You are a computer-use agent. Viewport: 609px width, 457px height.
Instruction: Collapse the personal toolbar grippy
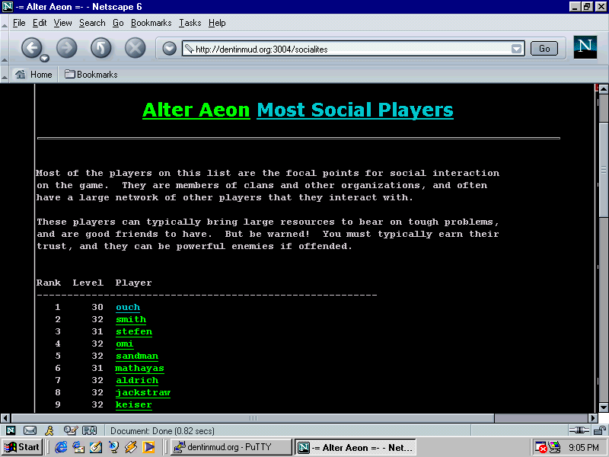(x=5, y=75)
